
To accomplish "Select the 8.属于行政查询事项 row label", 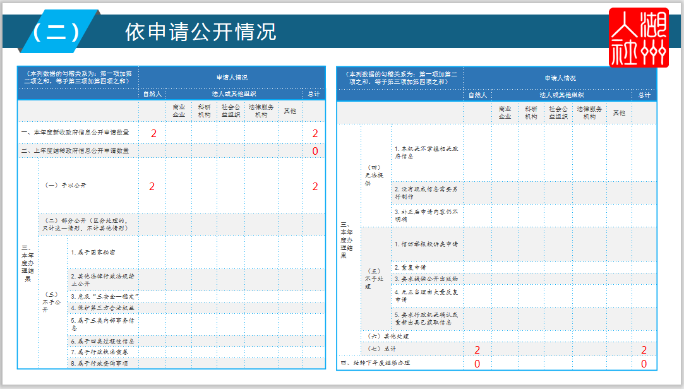I will [x=99, y=363].
